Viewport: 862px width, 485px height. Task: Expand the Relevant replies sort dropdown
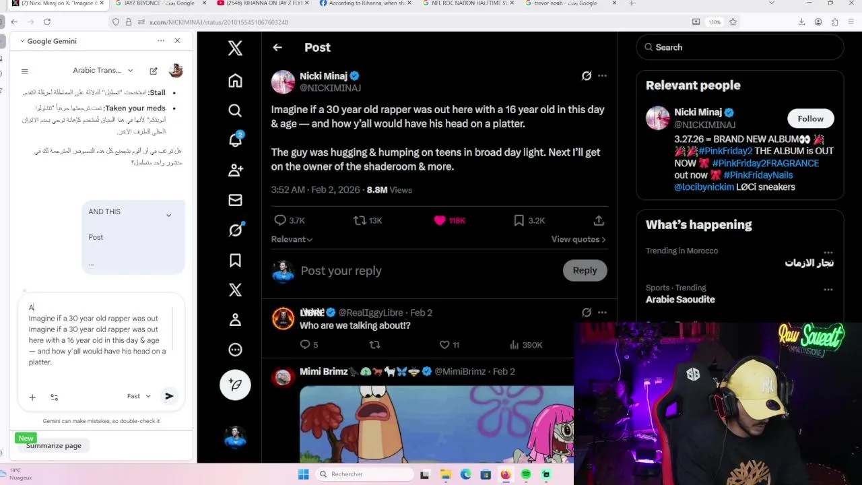292,239
